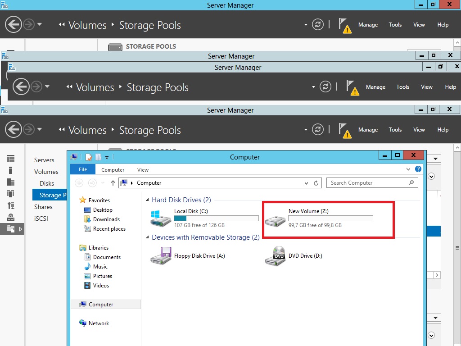This screenshot has height=346, width=461.
Task: Click Server Manager vertical scrollbar thumb at right edge
Action: [x=457, y=247]
